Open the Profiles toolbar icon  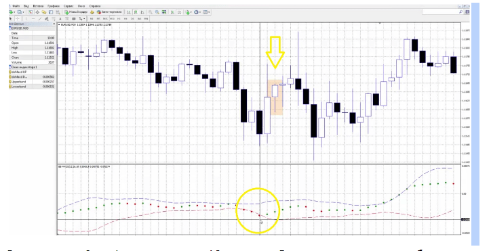coord(20,12)
